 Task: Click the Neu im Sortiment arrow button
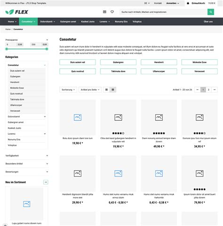click(46, 182)
